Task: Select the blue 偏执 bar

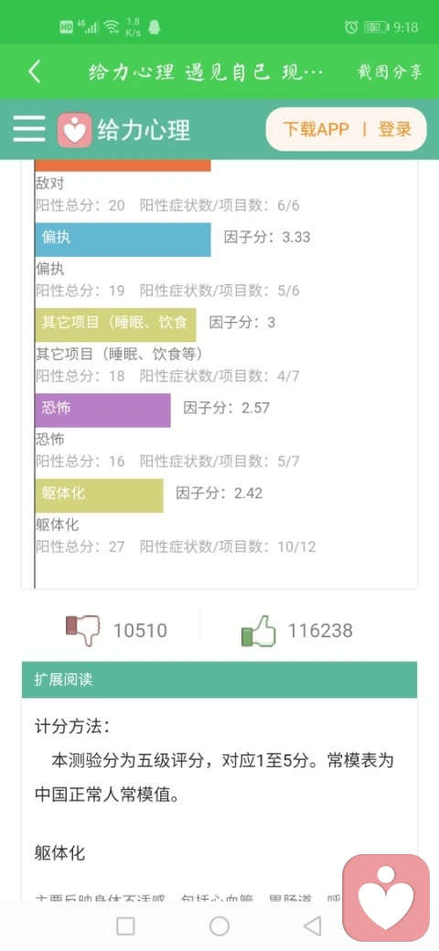Action: click(x=123, y=240)
